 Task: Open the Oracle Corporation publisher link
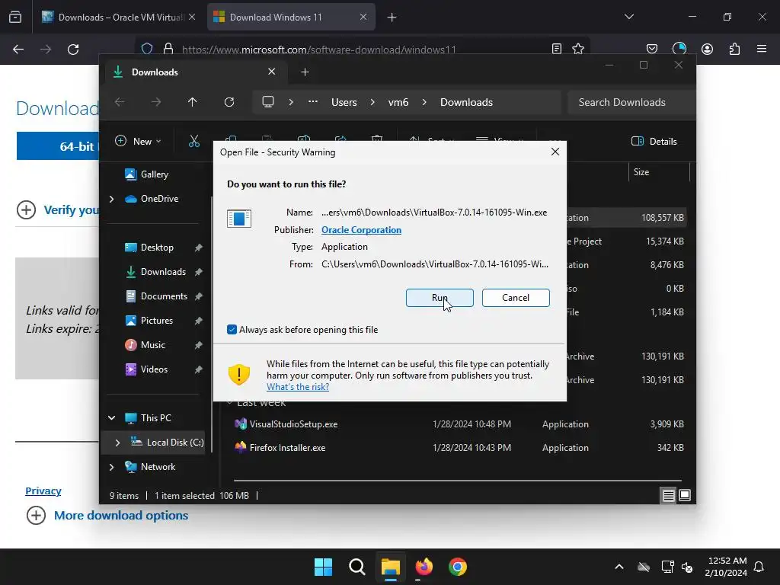click(x=361, y=230)
